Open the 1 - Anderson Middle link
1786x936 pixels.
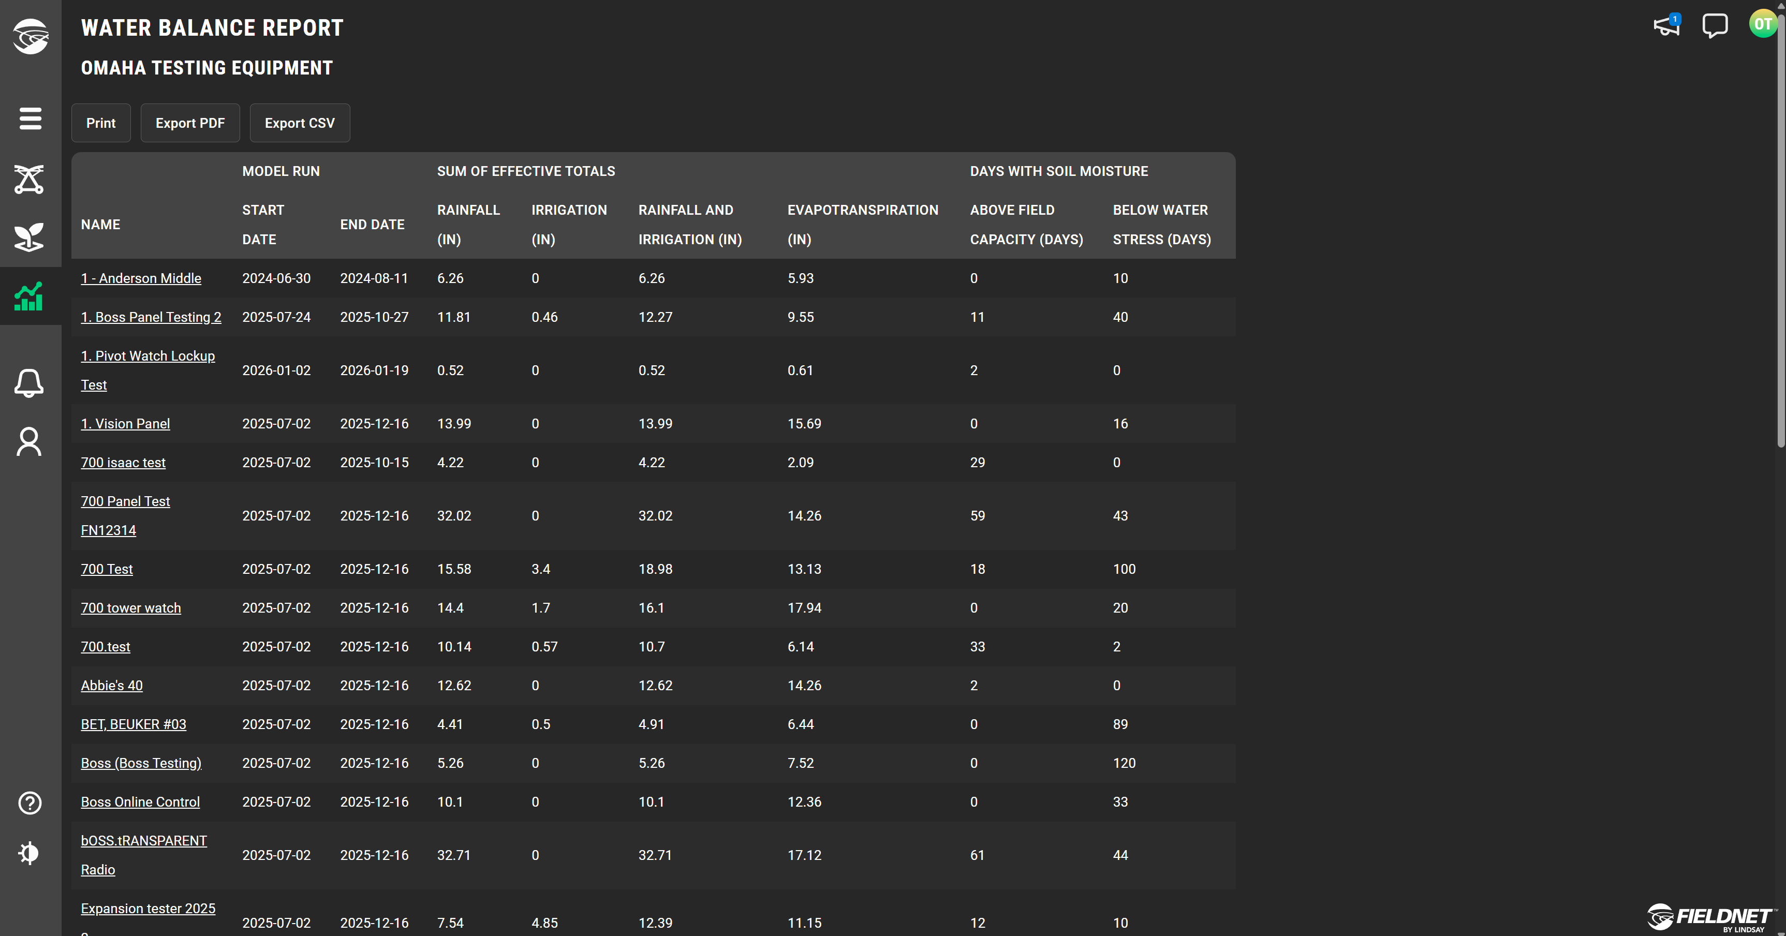[x=141, y=278]
